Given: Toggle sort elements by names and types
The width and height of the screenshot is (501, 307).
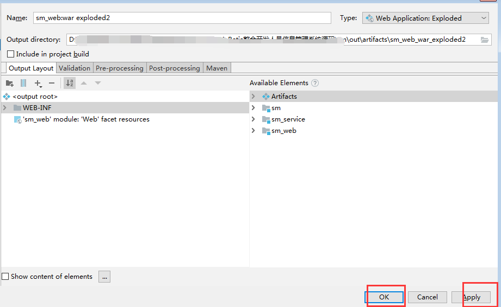Looking at the screenshot, I should tap(70, 83).
